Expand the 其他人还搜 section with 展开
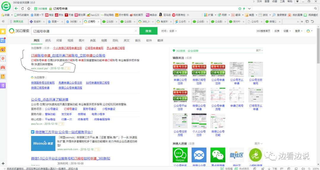This screenshot has width=320, height=170. coord(259,143)
